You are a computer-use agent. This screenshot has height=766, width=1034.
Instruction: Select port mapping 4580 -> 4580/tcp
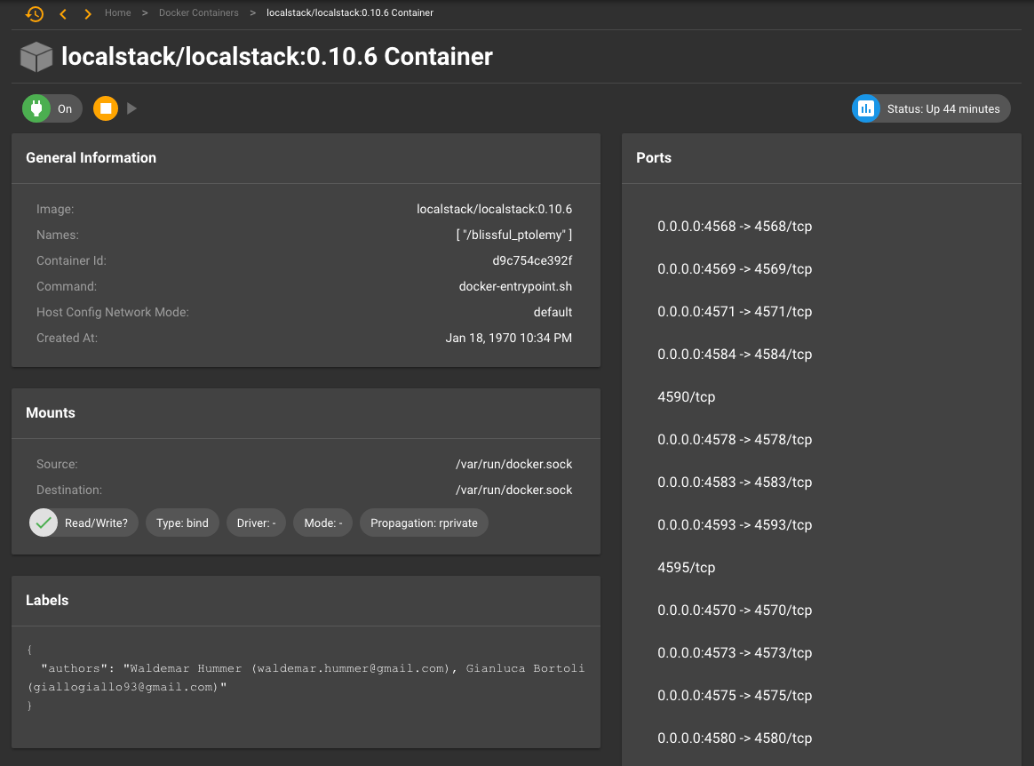coord(735,738)
